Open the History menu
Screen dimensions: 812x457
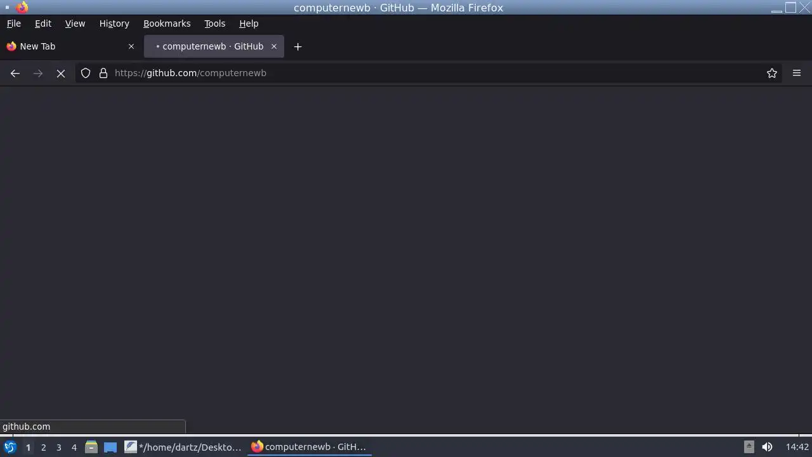tap(114, 23)
